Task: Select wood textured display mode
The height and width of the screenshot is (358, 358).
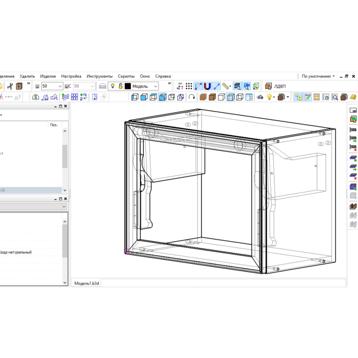Action: (x=203, y=97)
